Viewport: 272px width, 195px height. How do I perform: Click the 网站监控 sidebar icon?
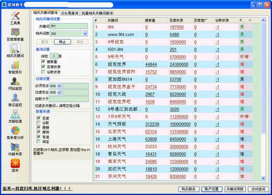[15, 81]
